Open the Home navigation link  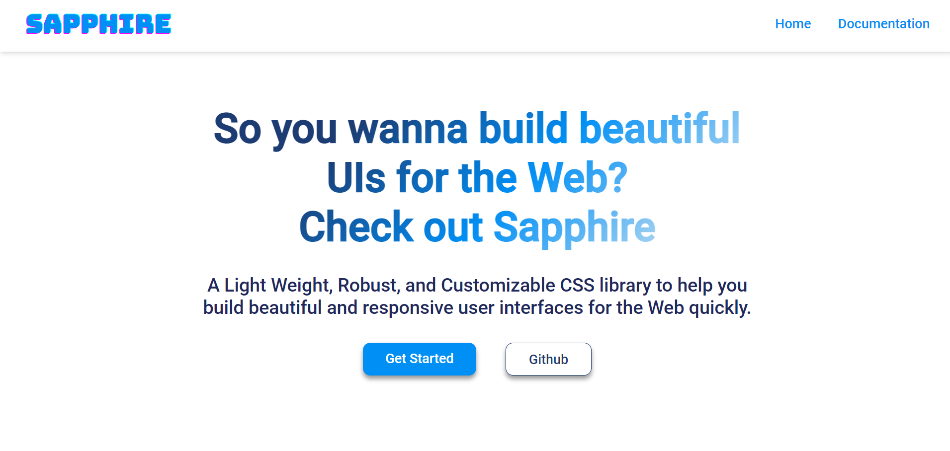(793, 24)
